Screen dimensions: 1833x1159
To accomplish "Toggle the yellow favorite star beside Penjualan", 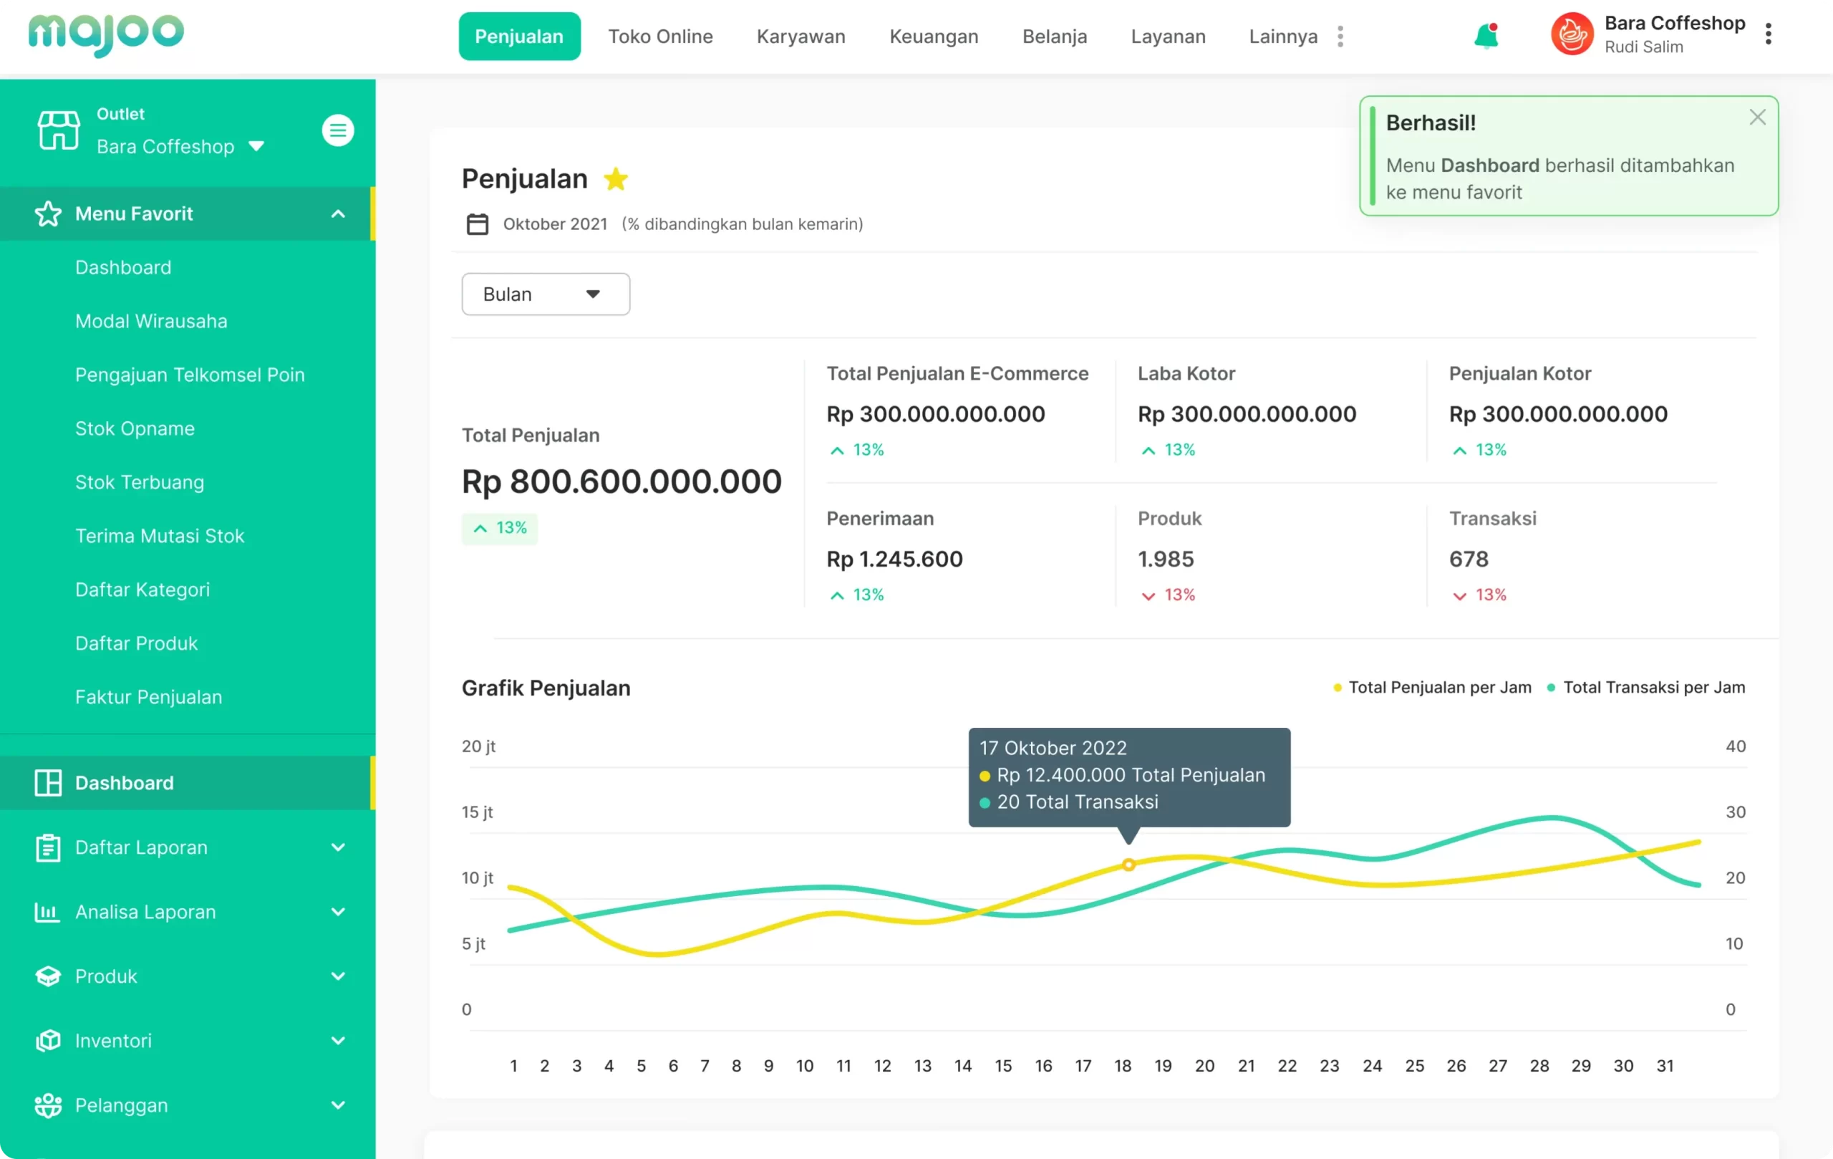I will click(615, 179).
